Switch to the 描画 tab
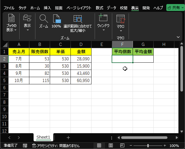 59,8
